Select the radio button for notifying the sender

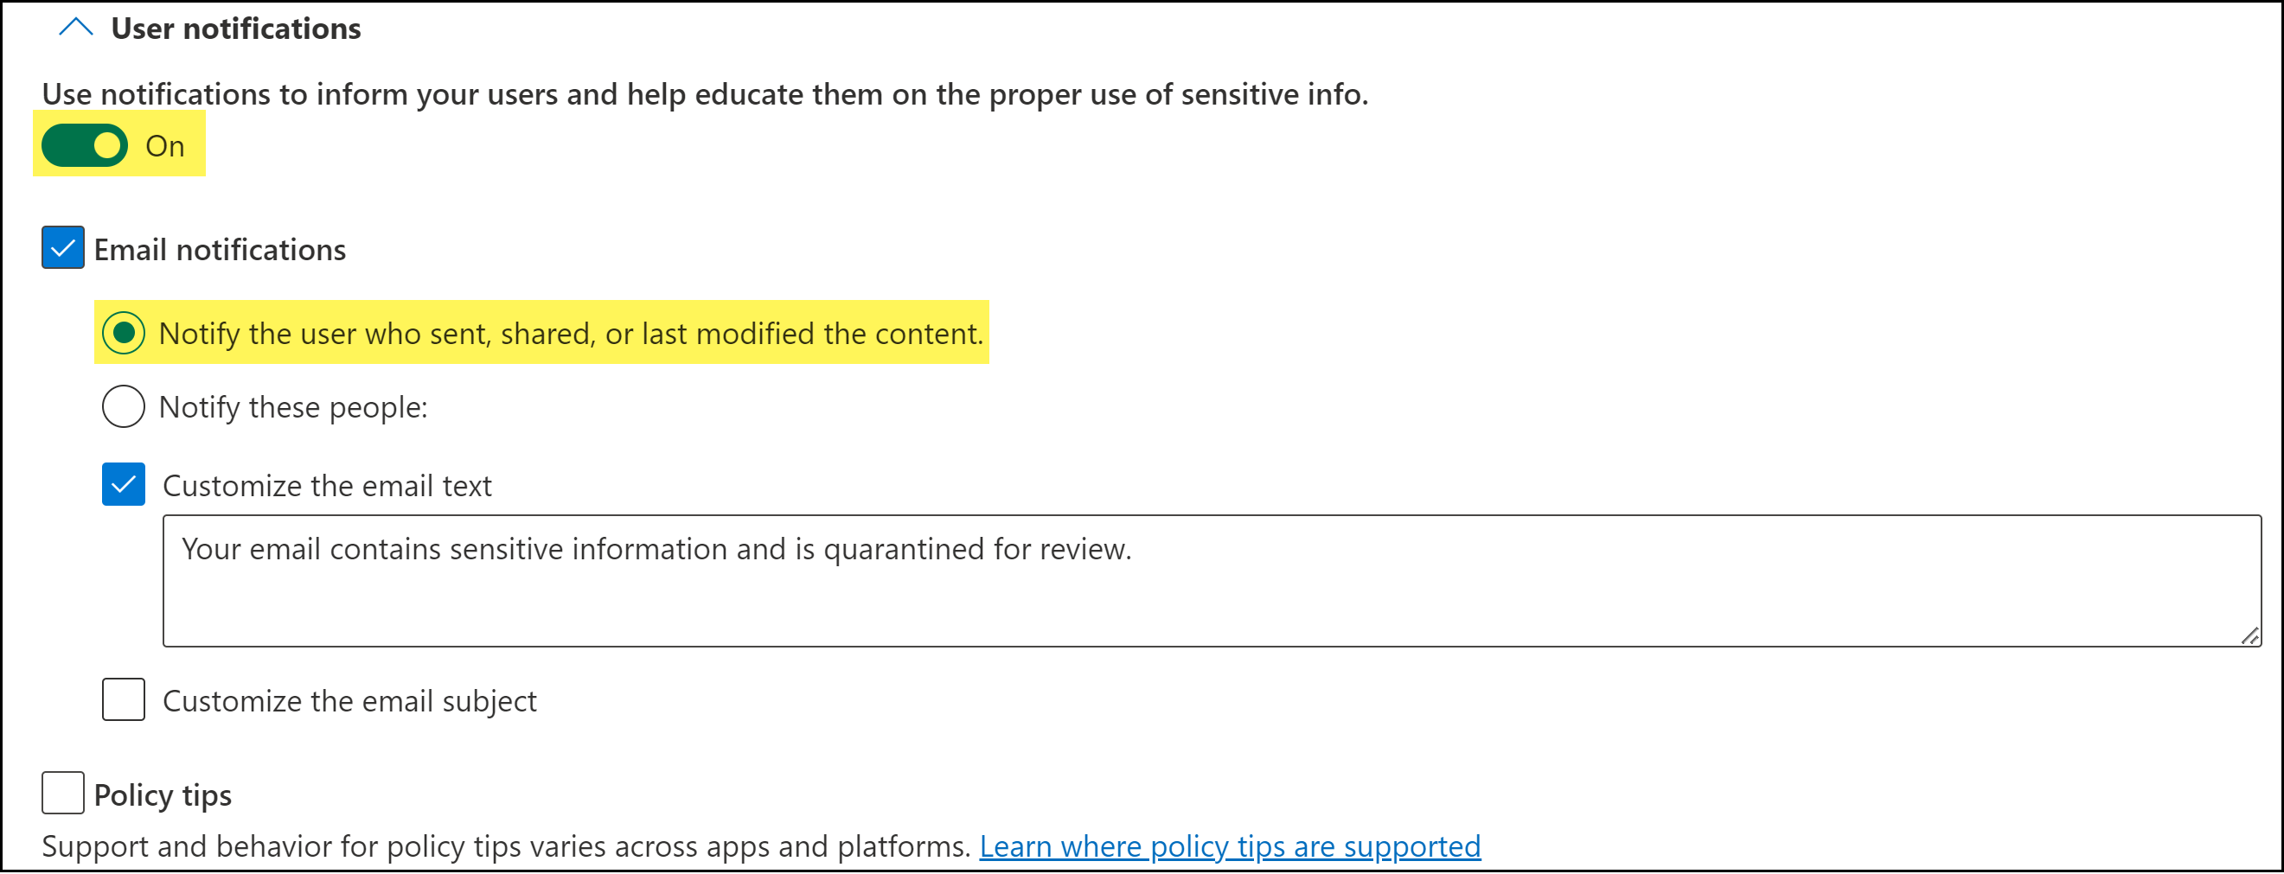tap(124, 334)
